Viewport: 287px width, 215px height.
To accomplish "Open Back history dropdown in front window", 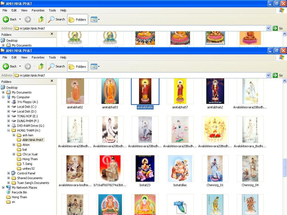I will point(20,66).
